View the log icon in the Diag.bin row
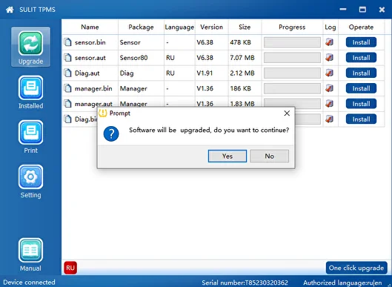 (329, 119)
